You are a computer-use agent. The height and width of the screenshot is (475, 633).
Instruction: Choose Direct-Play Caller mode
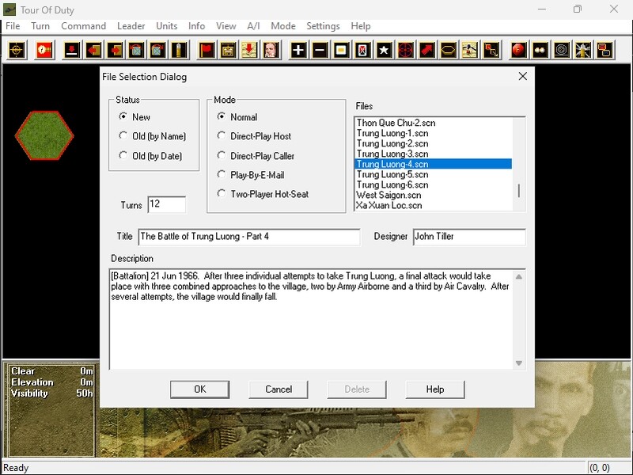tap(222, 155)
